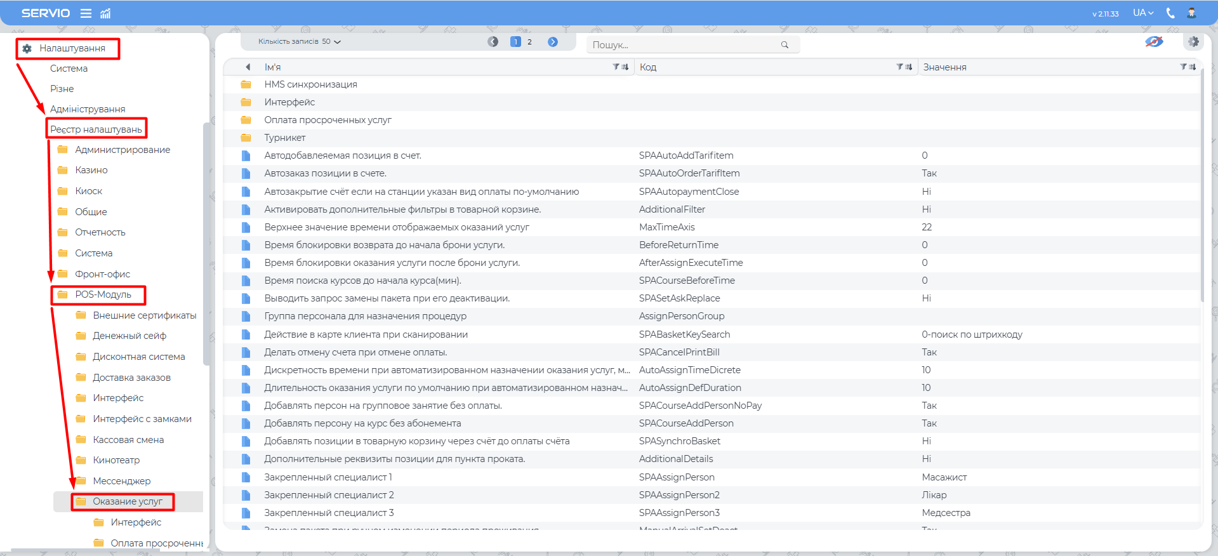Image resolution: width=1218 pixels, height=556 pixels.
Task: Toggle the crossed-eye visibility icon
Action: click(1154, 42)
